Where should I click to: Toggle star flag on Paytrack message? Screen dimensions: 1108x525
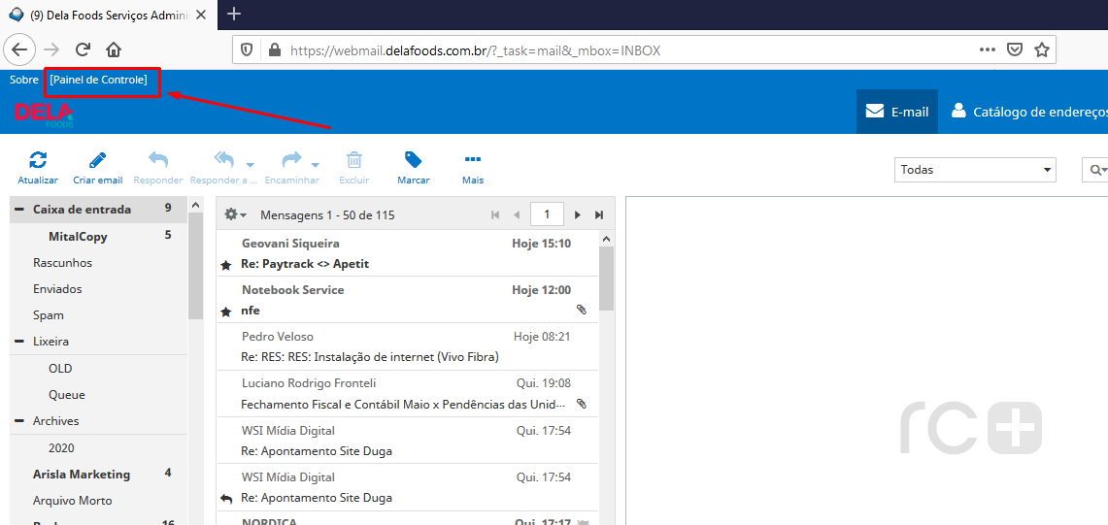[x=226, y=265]
